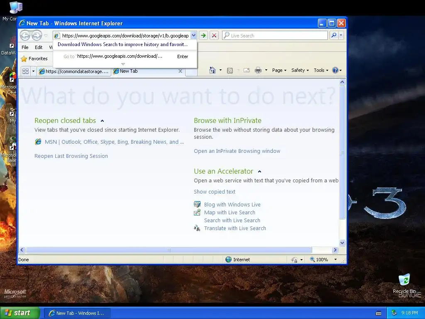Open the Quick Tabs grid icon
This screenshot has width=425, height=319.
coord(25,71)
